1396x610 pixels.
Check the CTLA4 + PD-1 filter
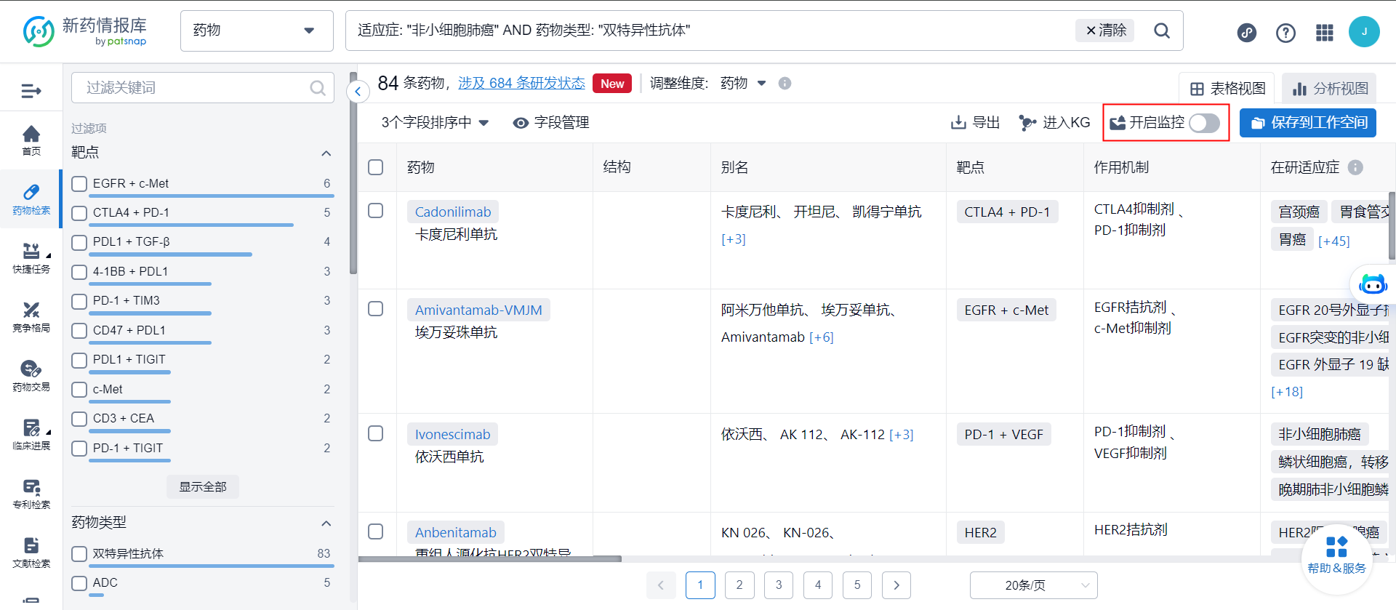click(x=79, y=213)
